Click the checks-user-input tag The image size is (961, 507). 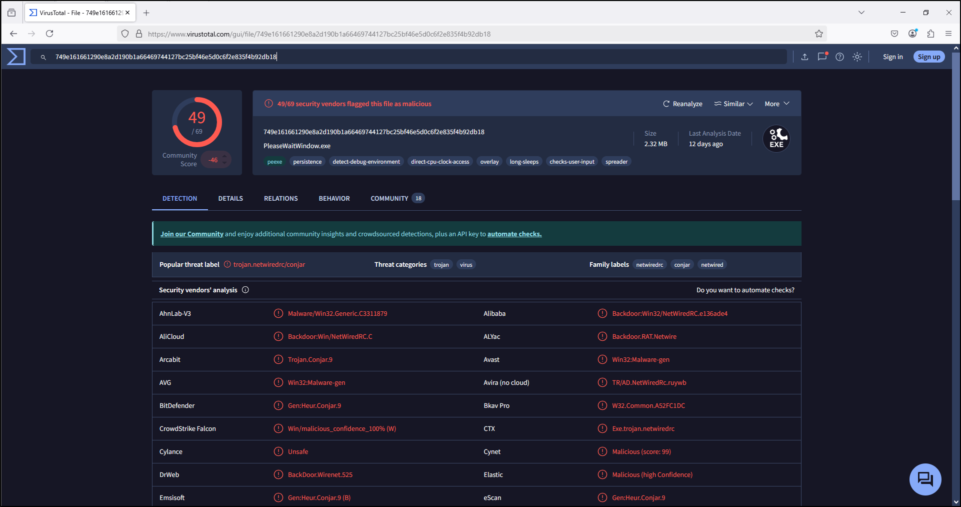tap(572, 162)
